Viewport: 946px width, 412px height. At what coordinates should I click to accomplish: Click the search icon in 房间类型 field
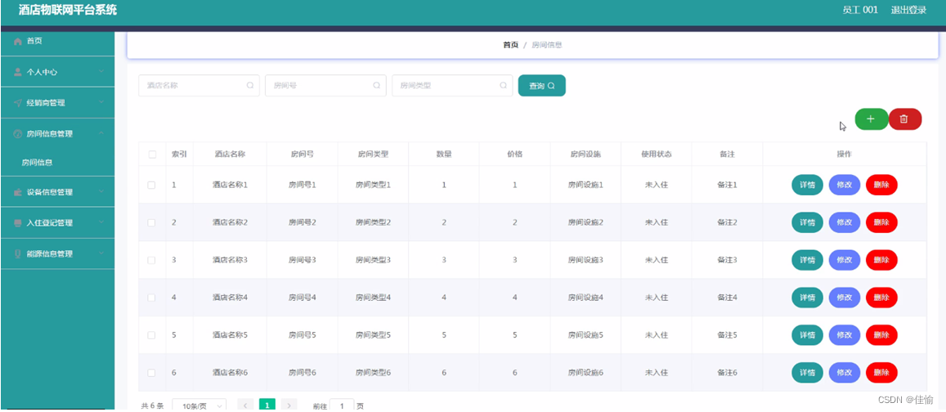[x=503, y=86]
